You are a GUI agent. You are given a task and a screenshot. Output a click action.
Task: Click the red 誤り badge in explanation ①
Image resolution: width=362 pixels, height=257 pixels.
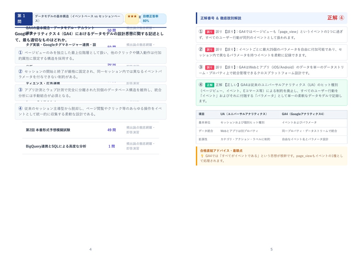coord(209,32)
